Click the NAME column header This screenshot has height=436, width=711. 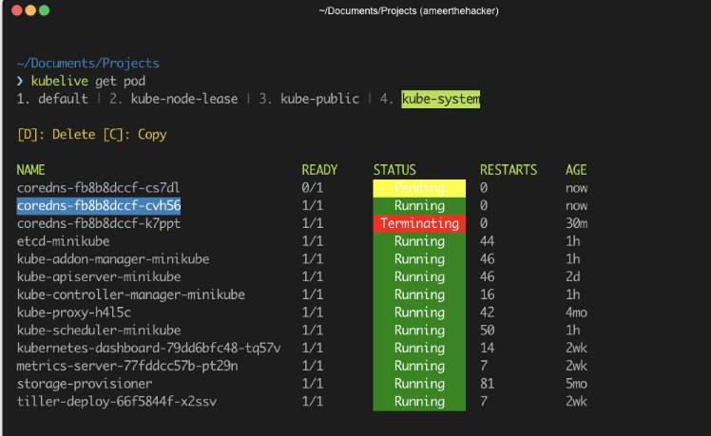click(x=30, y=170)
